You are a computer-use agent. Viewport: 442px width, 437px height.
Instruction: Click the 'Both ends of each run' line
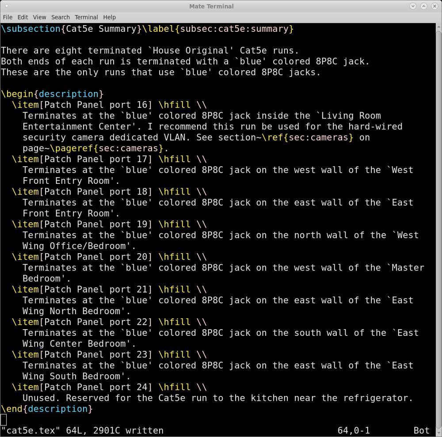pos(185,61)
